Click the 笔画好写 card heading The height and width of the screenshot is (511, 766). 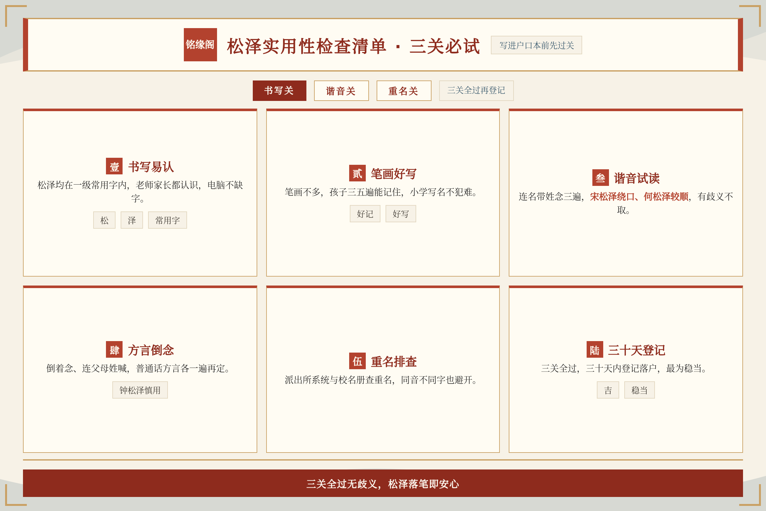[394, 174]
